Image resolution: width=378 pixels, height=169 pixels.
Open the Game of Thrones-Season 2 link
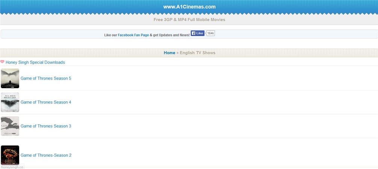coord(46,155)
